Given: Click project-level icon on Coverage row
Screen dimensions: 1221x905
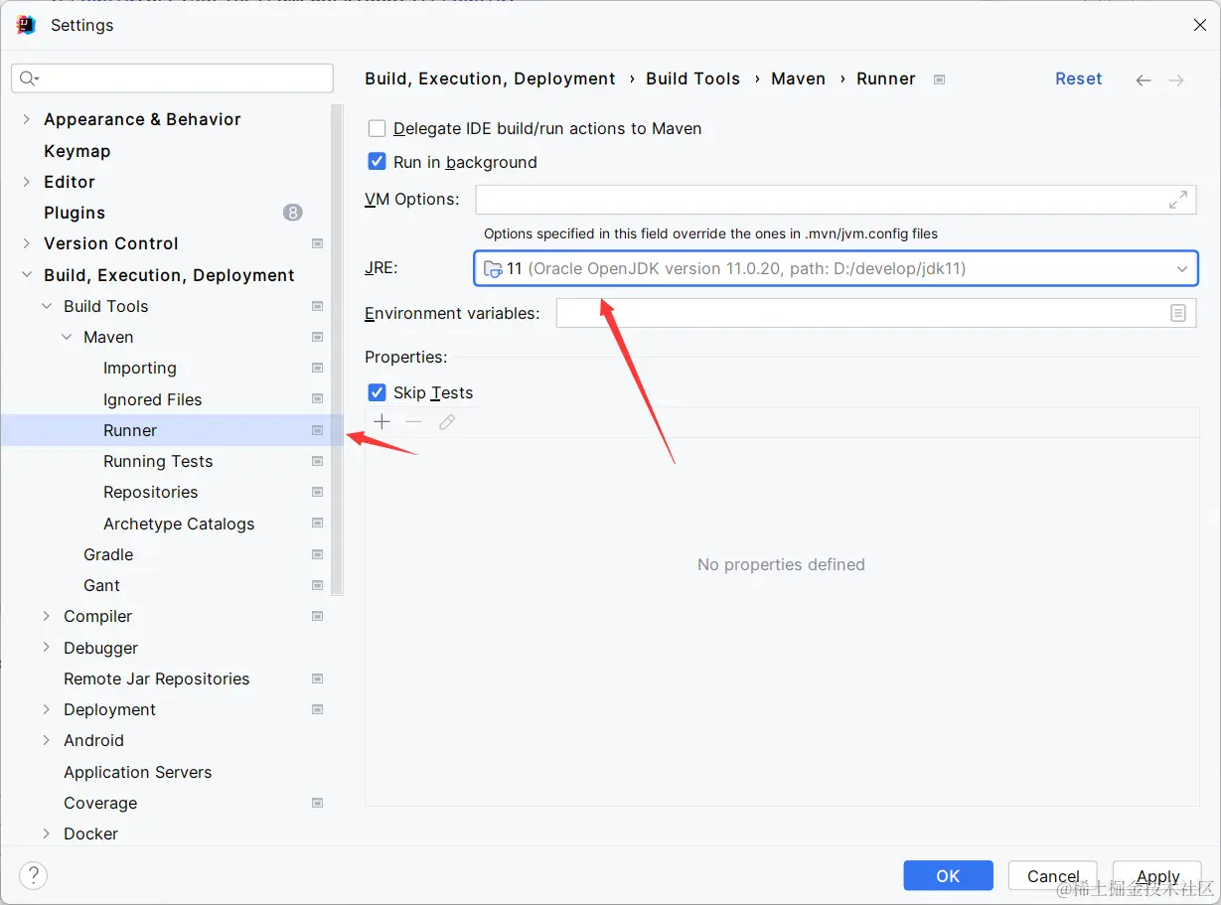Looking at the screenshot, I should 318,803.
